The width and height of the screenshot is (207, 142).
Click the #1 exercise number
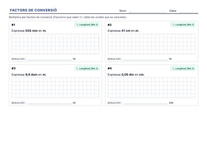tap(13, 25)
